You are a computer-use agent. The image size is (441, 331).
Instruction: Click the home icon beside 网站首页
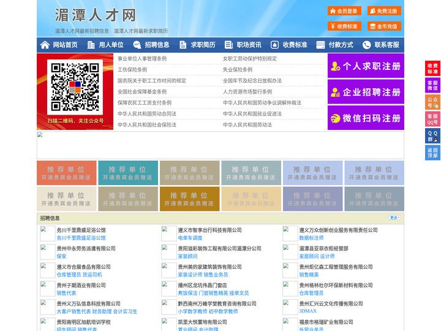click(45, 45)
